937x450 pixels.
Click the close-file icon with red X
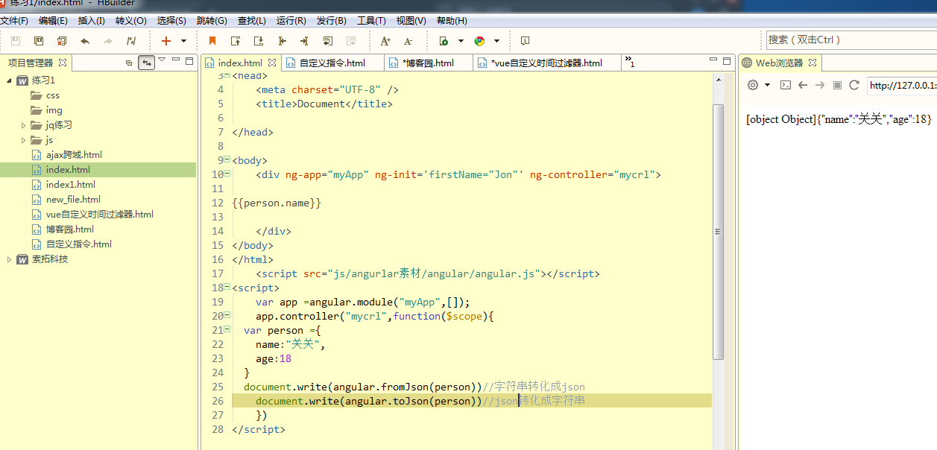tap(62, 41)
